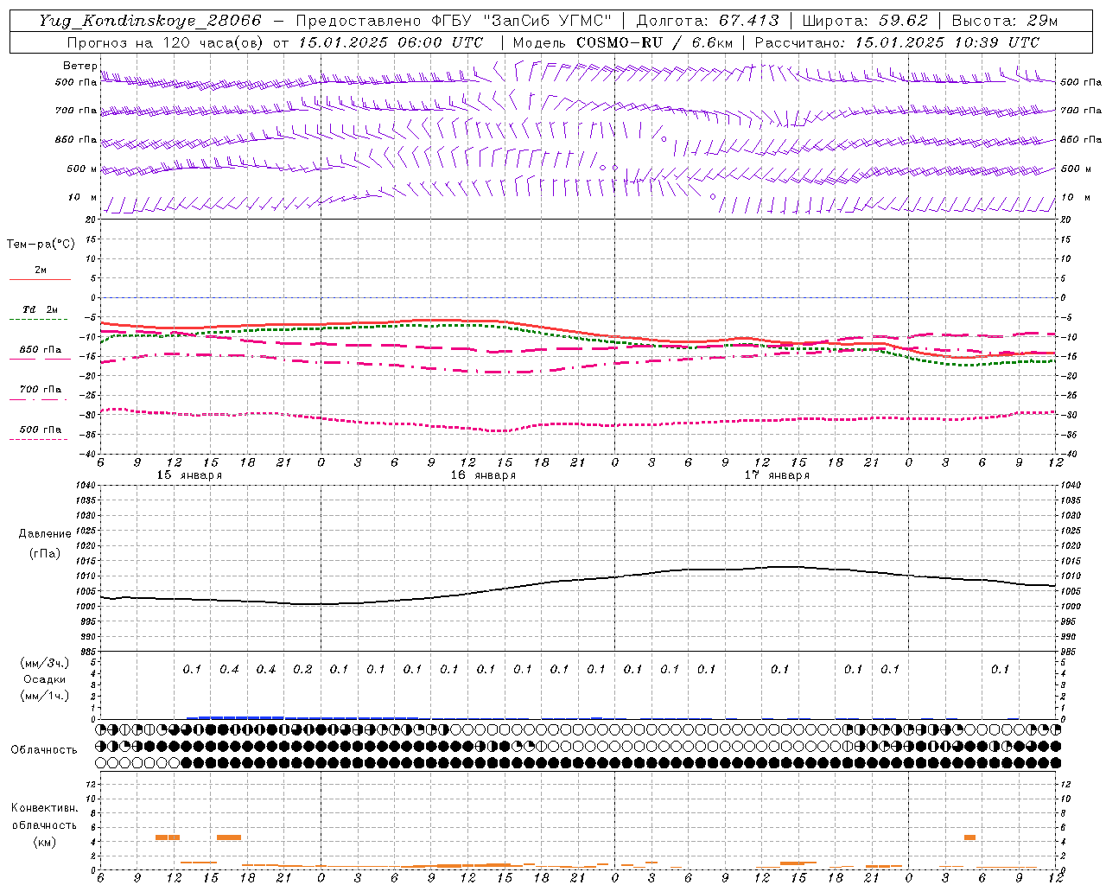Viewport: 1106px width, 885px height.
Task: Click the Td 2м legend entry
Action: click(x=41, y=309)
